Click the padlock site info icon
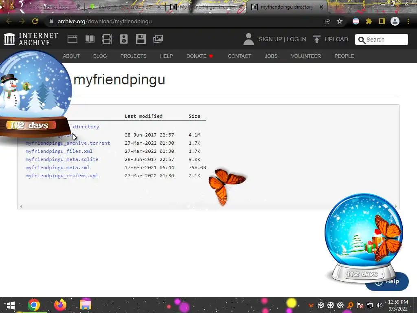Viewport: 417px width, 313px height. pyautogui.click(x=51, y=21)
